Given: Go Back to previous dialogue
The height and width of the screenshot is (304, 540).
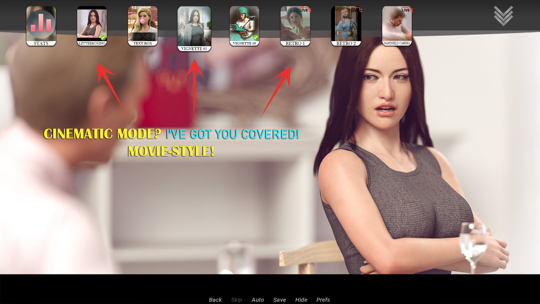Looking at the screenshot, I should click(215, 300).
